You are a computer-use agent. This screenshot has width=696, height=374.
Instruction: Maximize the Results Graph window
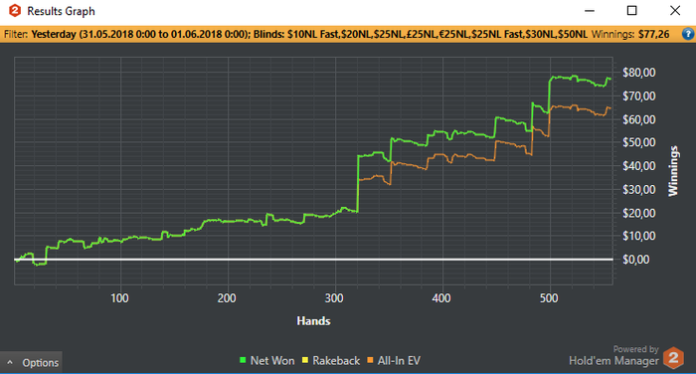click(x=632, y=11)
